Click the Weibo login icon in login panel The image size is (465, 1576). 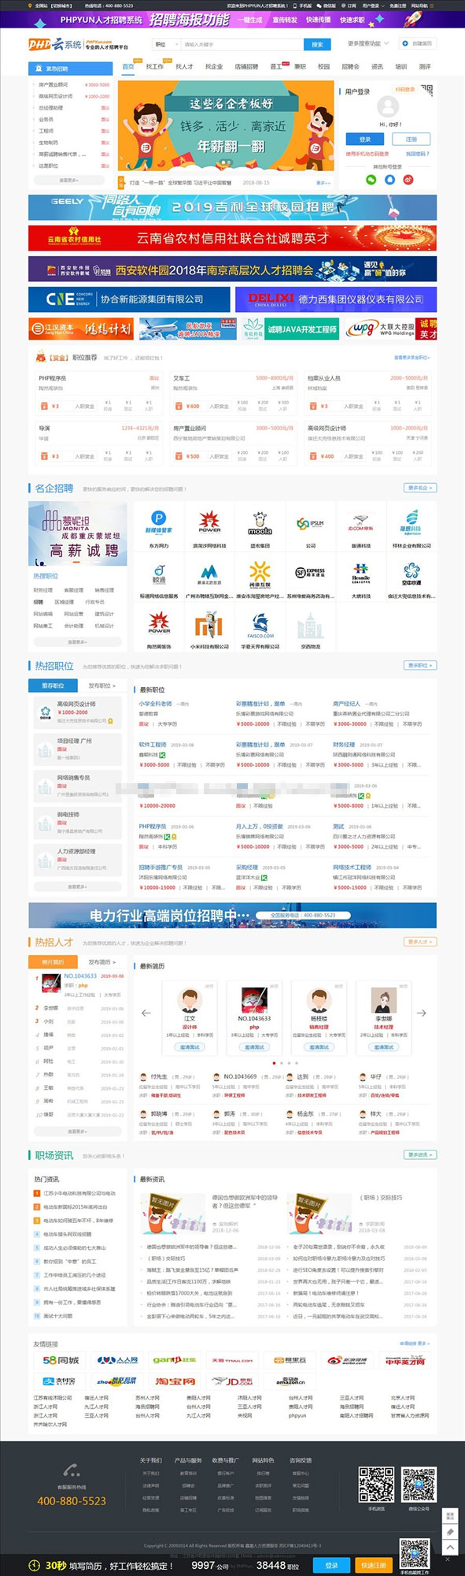tap(408, 180)
